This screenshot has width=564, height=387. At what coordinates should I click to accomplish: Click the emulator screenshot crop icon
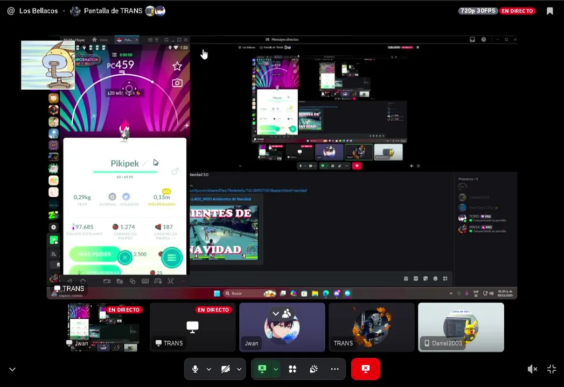[171, 281]
